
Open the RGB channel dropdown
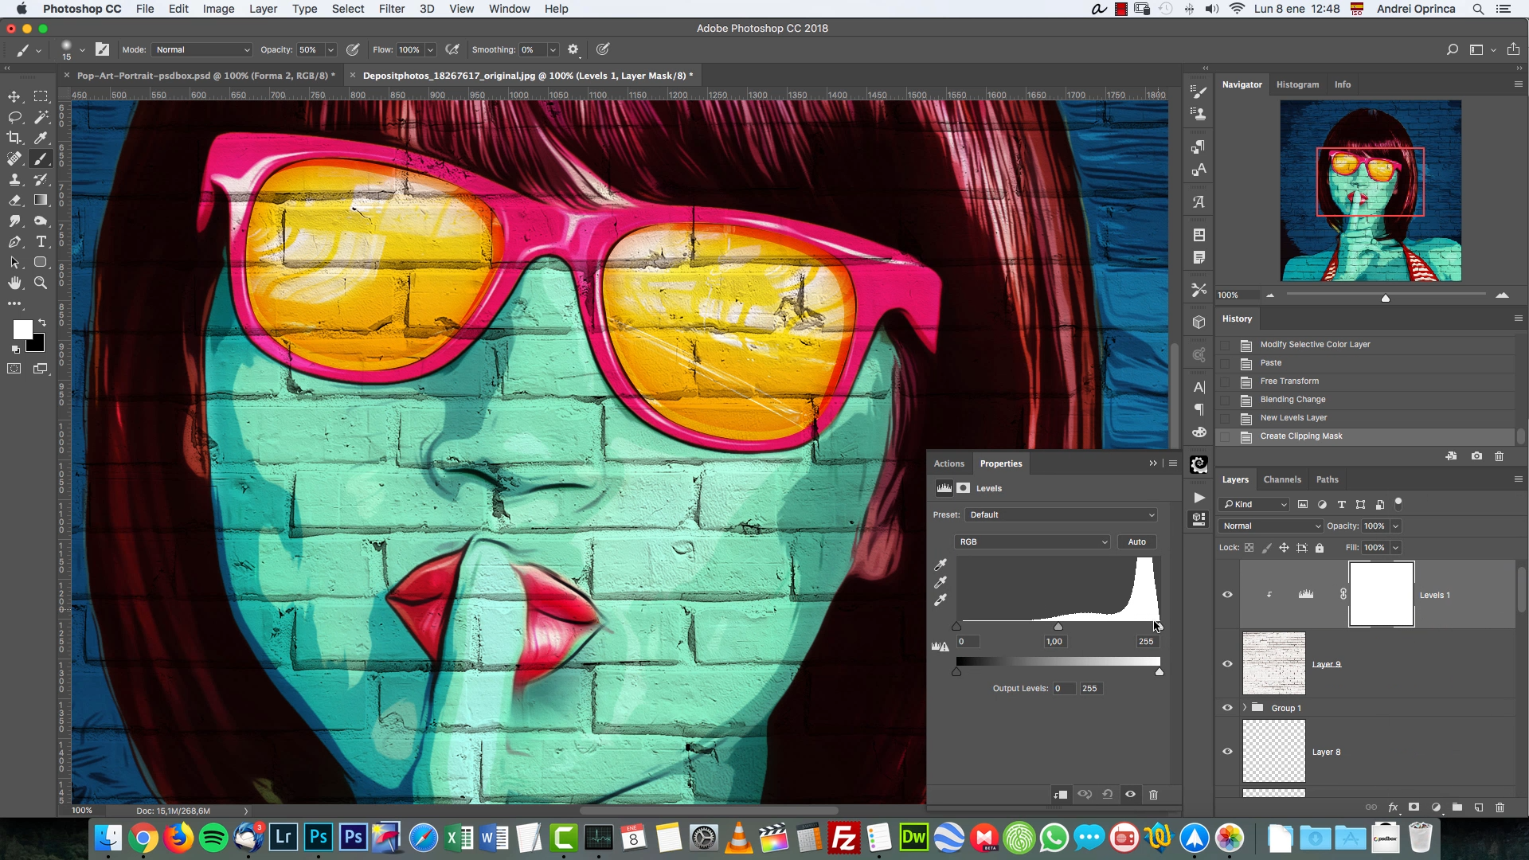(1032, 541)
